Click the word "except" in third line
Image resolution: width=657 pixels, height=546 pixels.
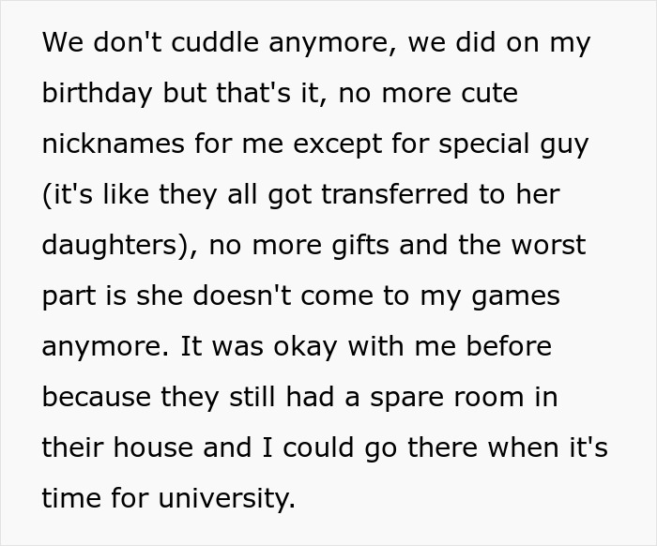tap(337, 145)
